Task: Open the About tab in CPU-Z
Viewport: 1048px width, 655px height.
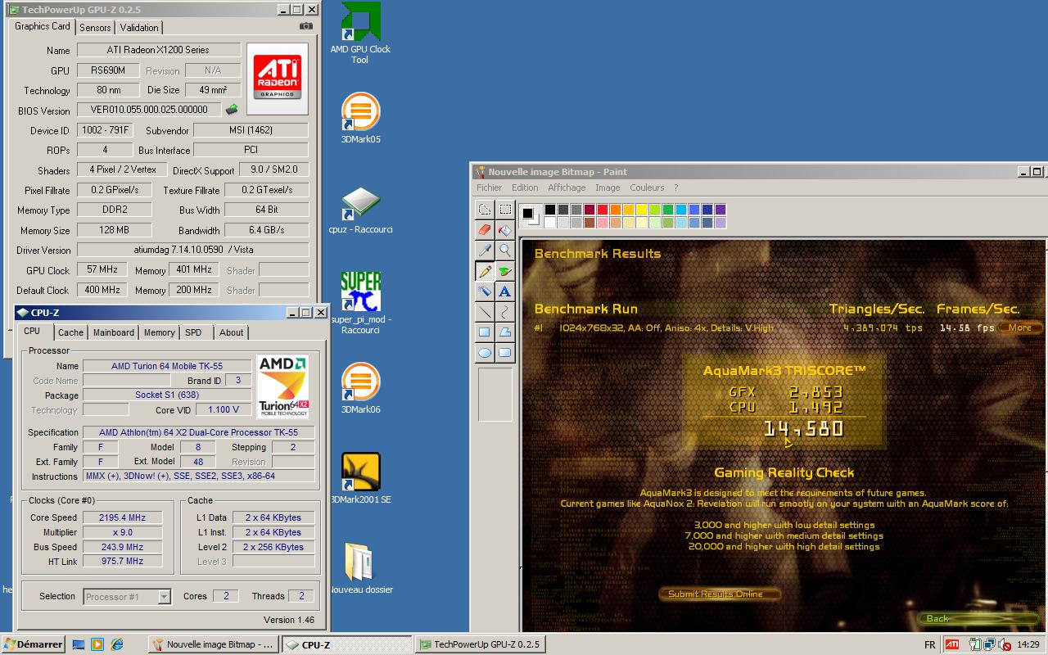Action: coord(232,332)
